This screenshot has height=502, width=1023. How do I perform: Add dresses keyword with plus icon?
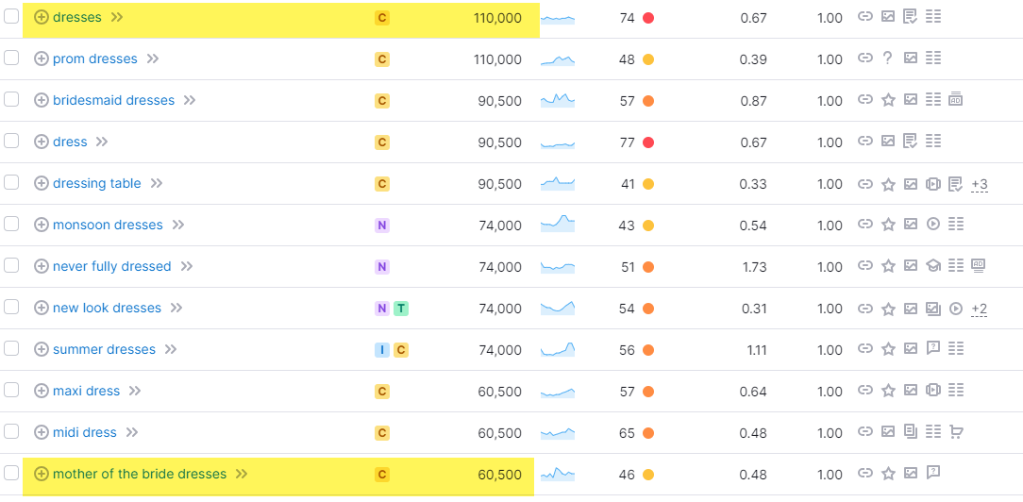pos(42,18)
